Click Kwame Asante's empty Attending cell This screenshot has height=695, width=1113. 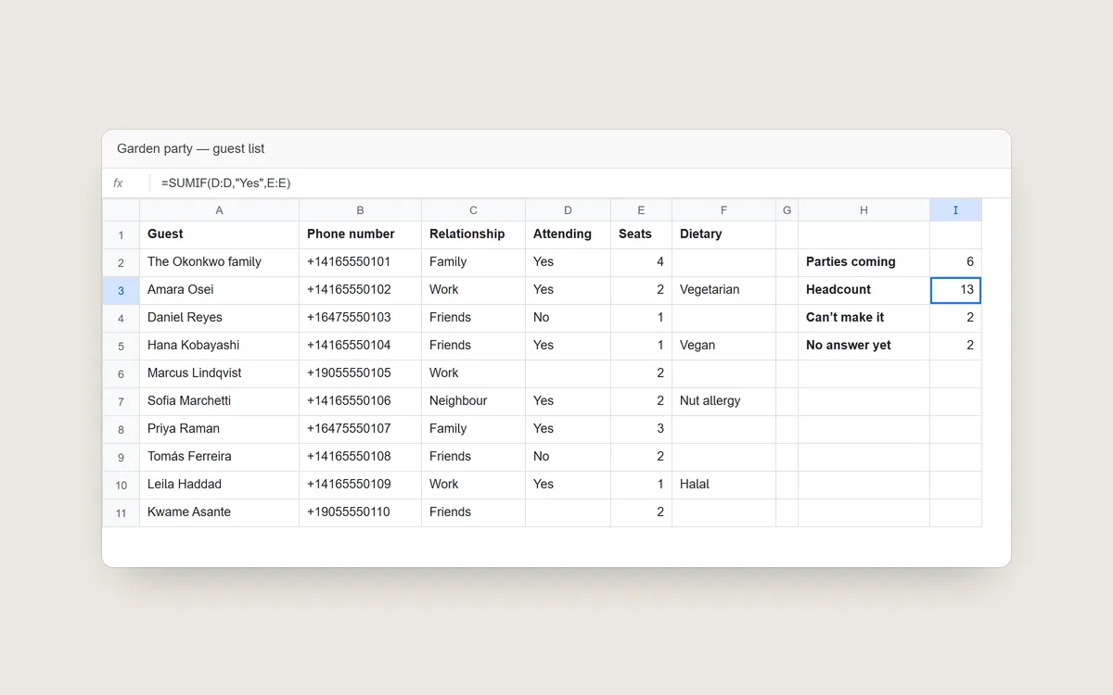[568, 512]
